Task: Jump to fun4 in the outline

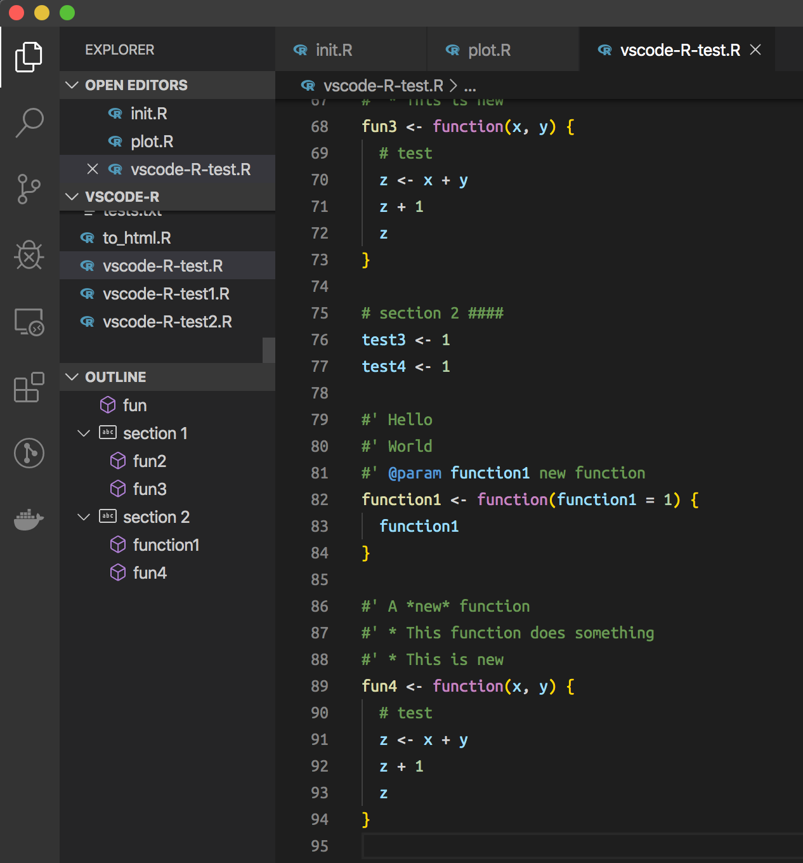Action: pos(167,572)
